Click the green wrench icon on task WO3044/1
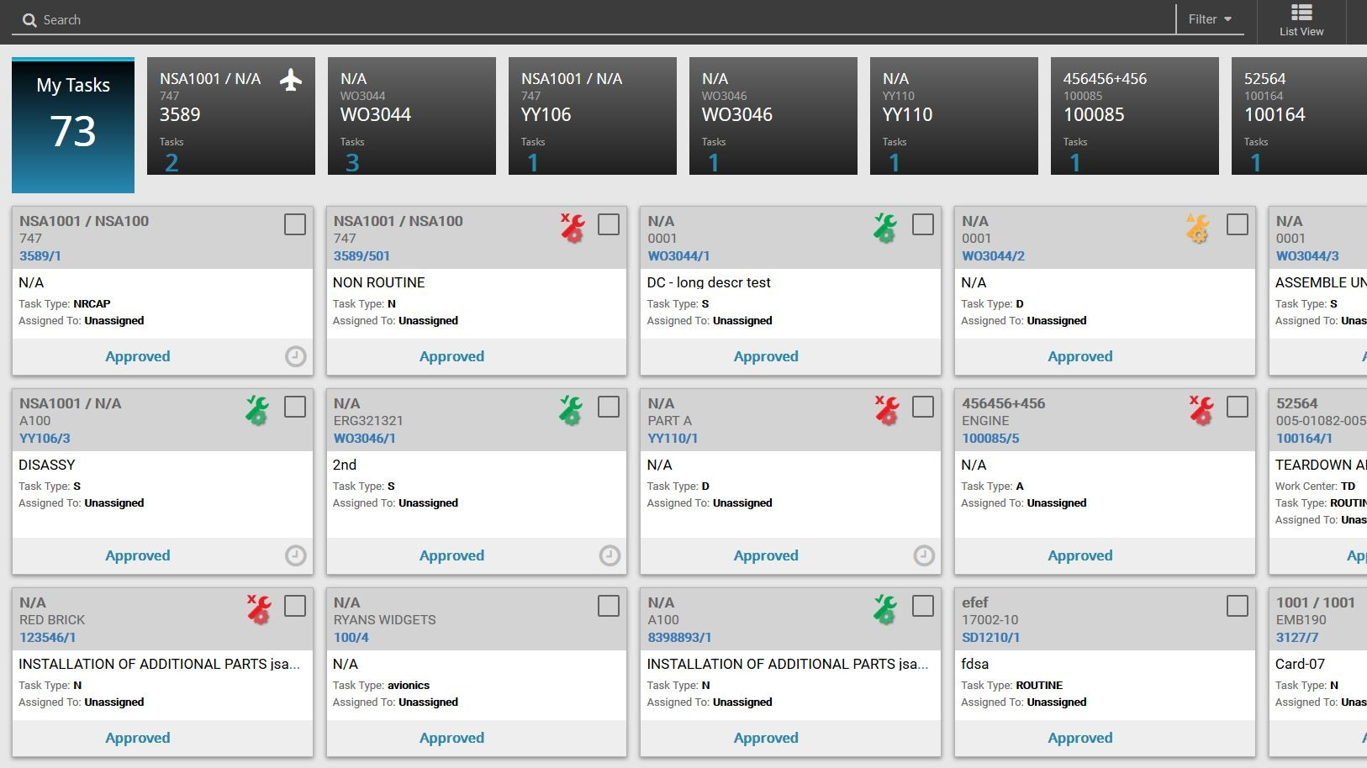The width and height of the screenshot is (1367, 768). (885, 228)
